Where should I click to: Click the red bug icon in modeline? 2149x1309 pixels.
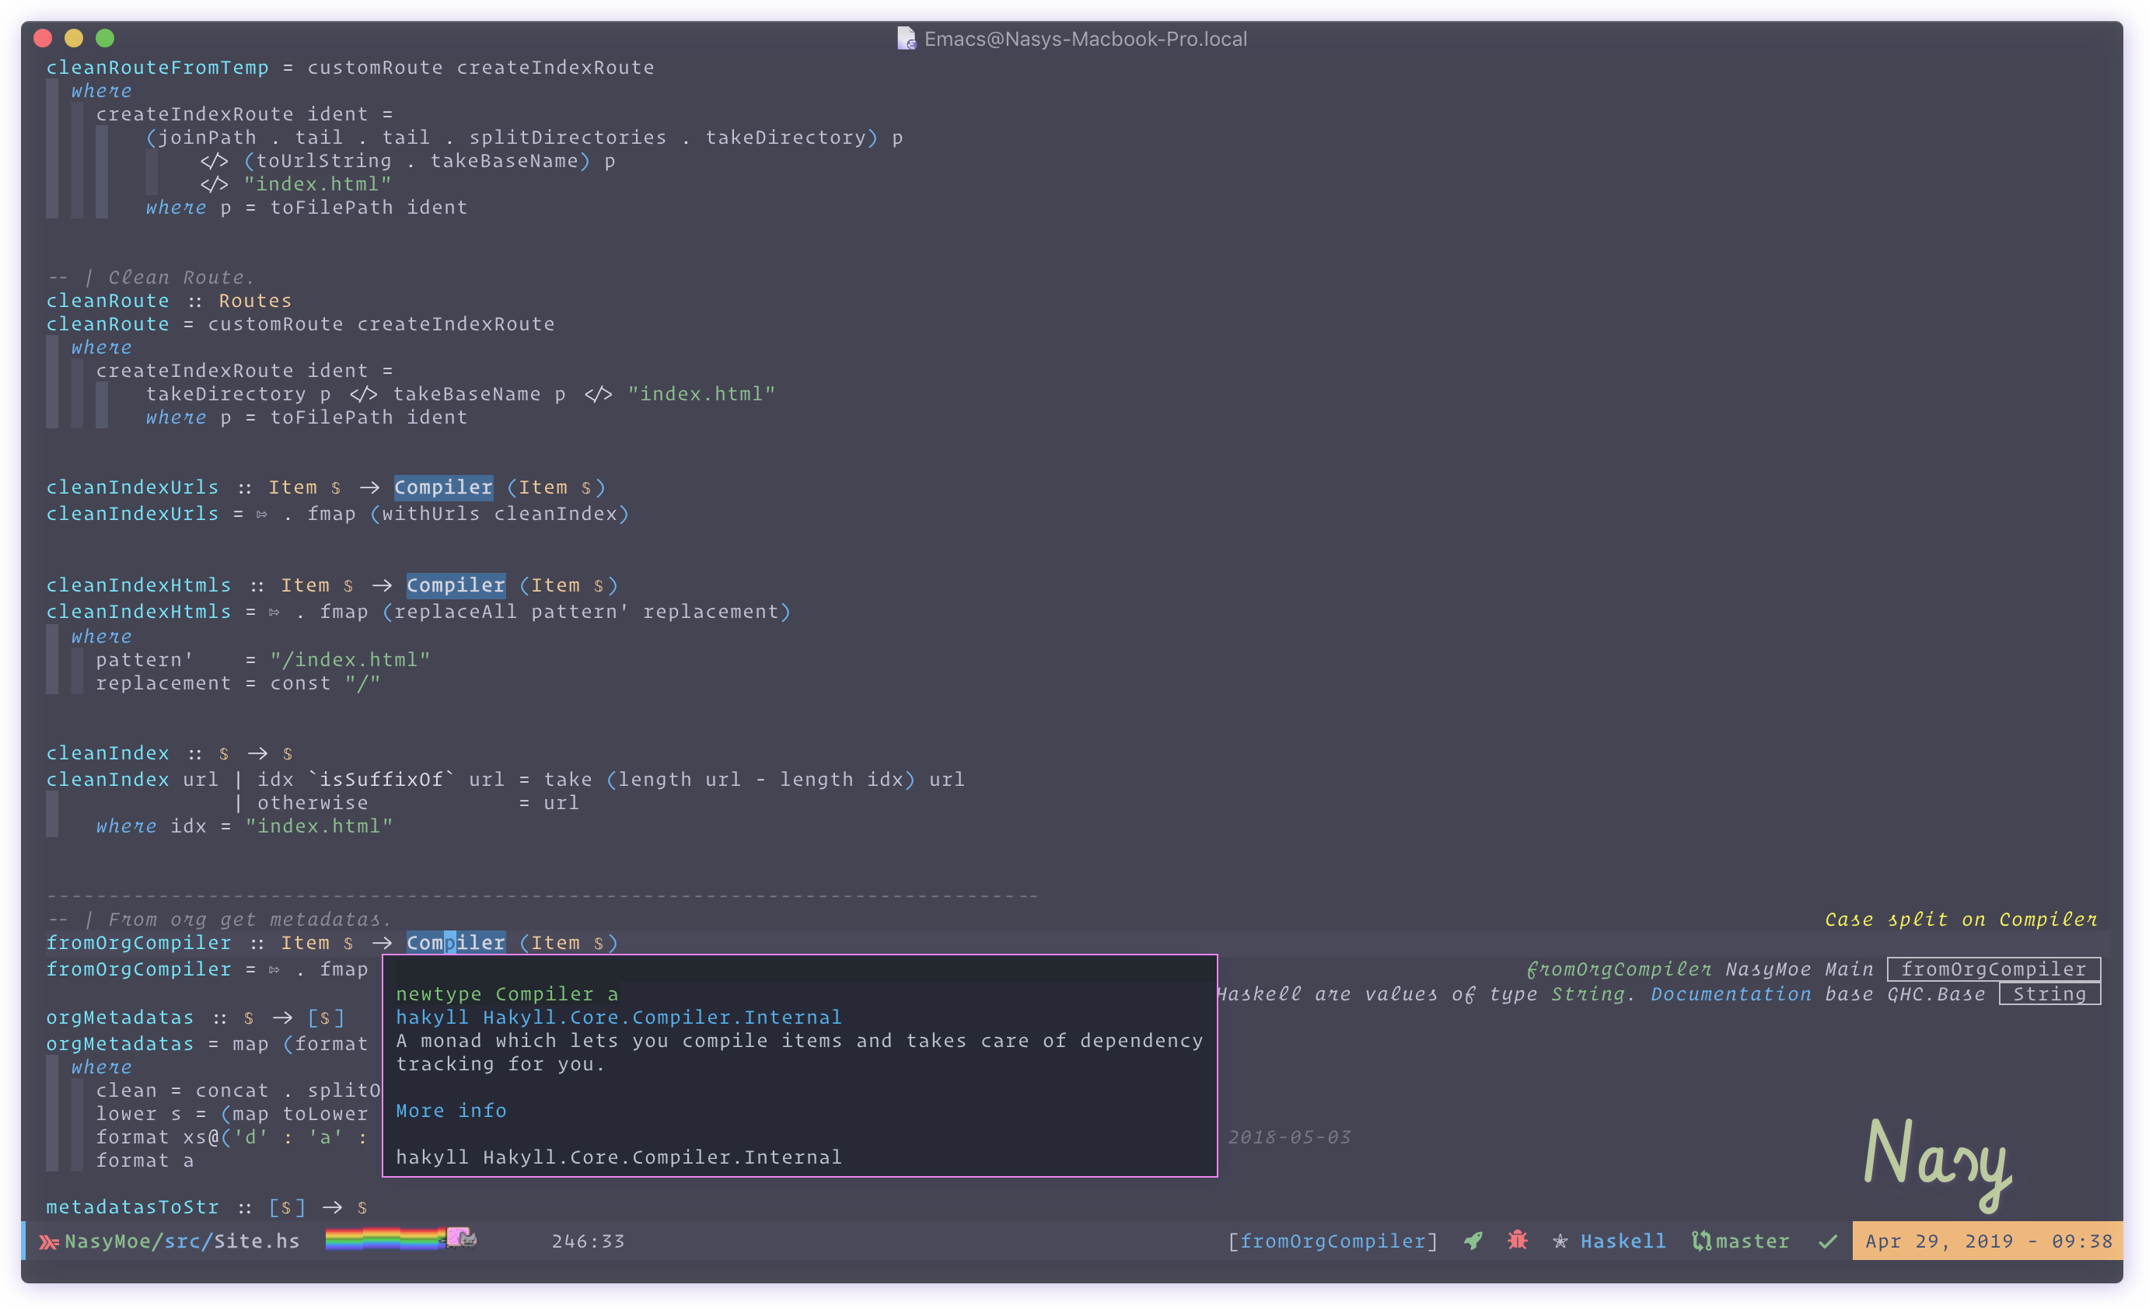click(x=1518, y=1240)
